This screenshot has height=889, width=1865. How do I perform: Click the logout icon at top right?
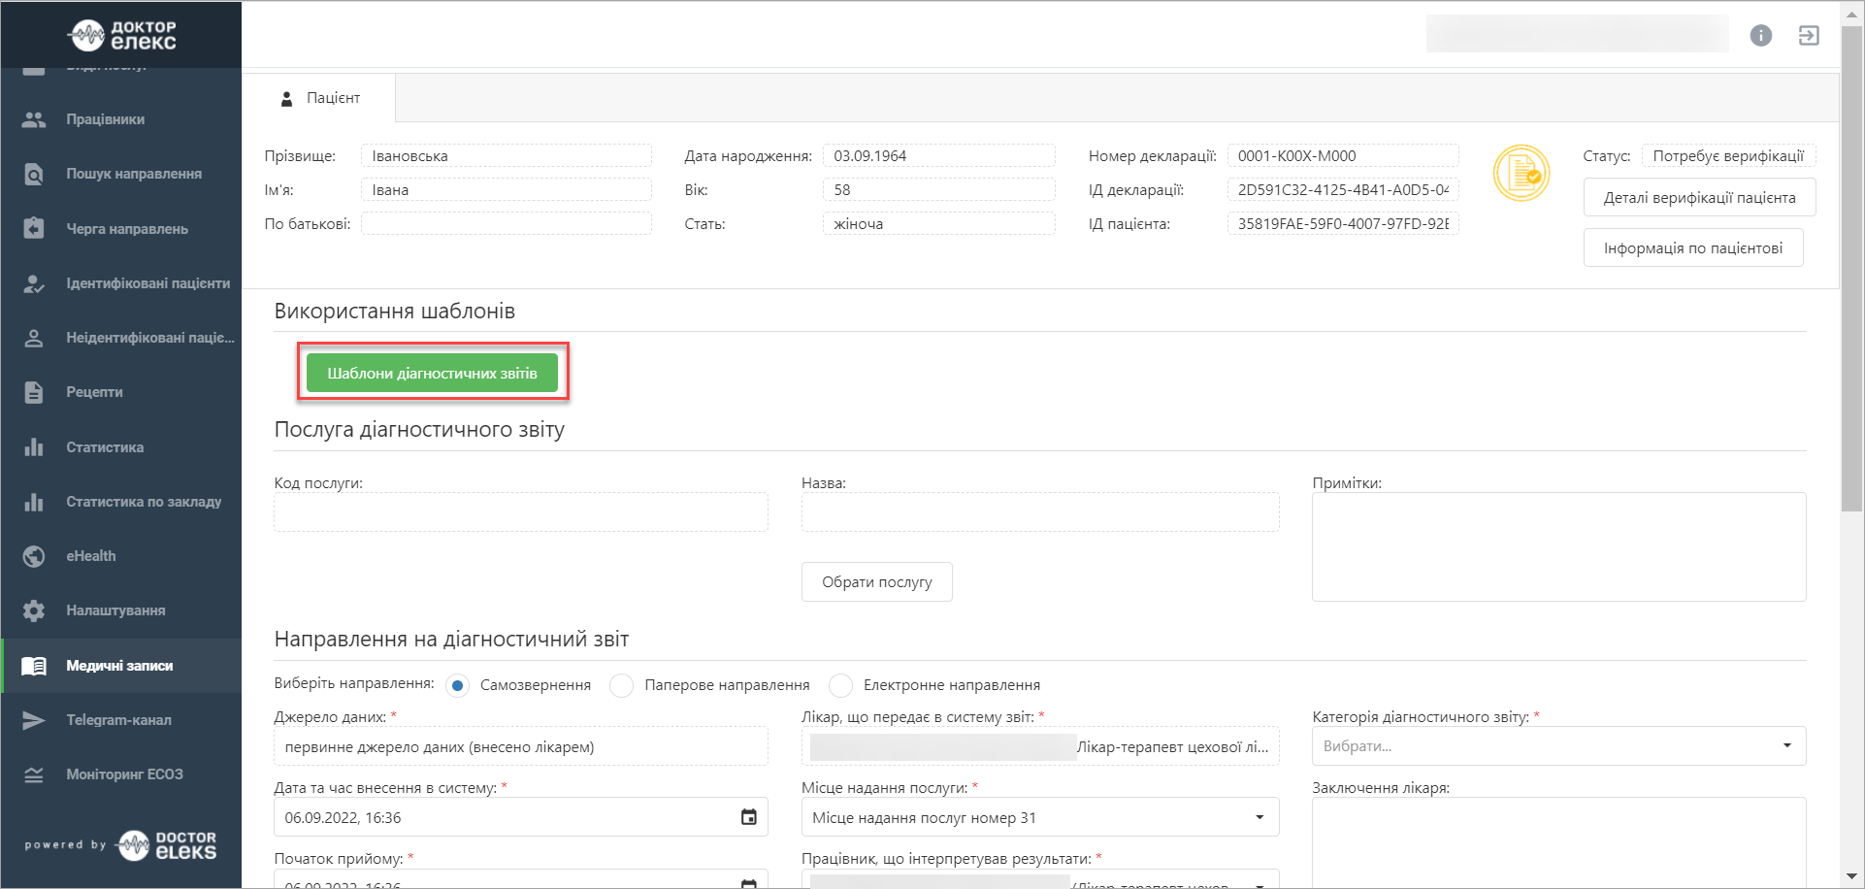[1808, 36]
